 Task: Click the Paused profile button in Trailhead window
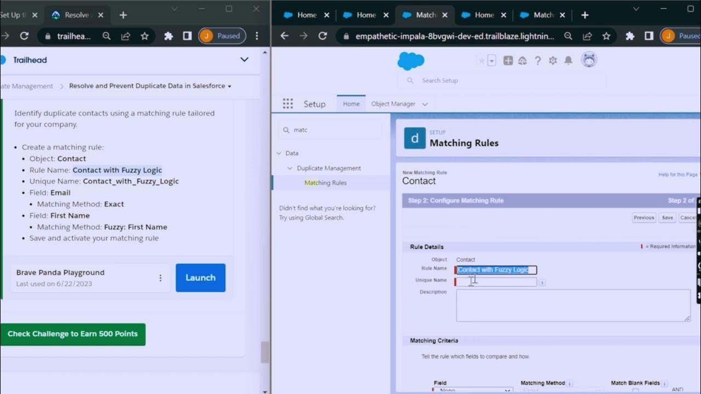222,36
